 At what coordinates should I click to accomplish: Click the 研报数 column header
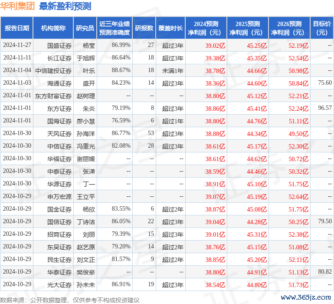(x=144, y=28)
